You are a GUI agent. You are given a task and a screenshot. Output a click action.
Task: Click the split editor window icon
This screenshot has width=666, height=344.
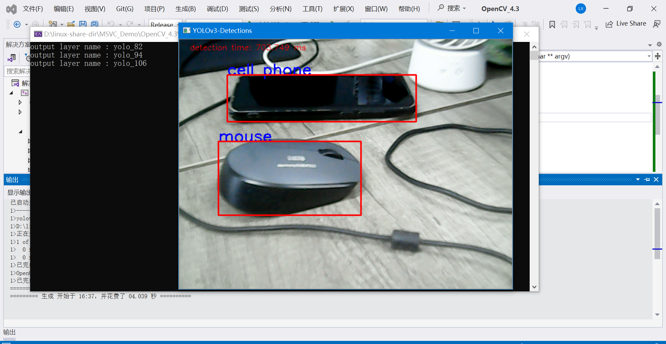pyautogui.click(x=658, y=56)
